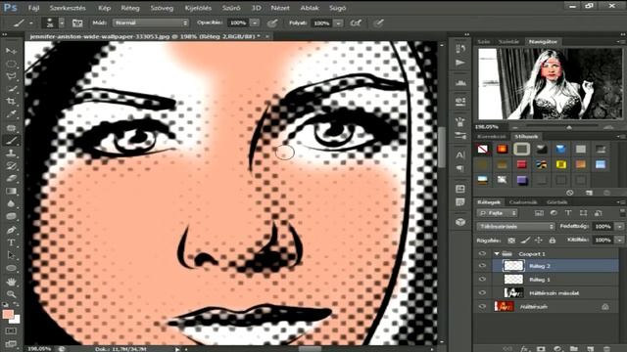The image size is (627, 352).
Task: Open the Fájl menu
Action: point(33,8)
